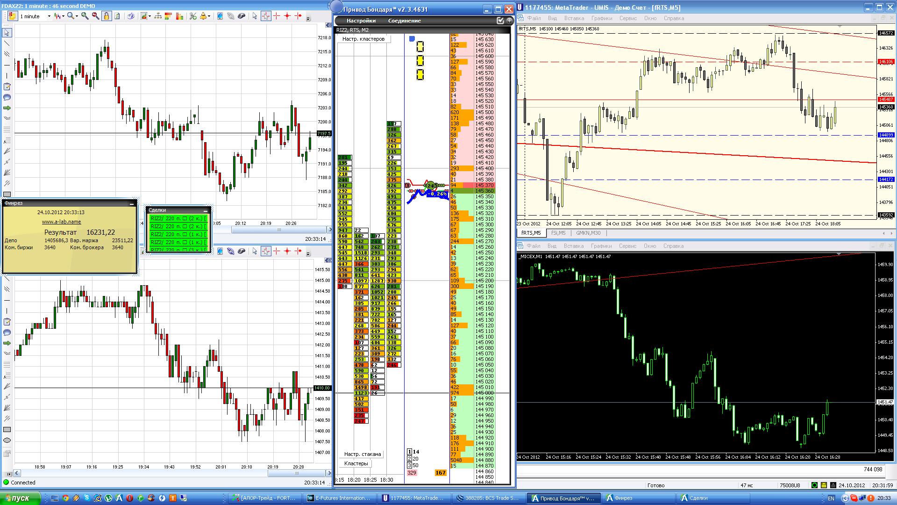Click the plus icon in Привод Бондаря header

(509, 21)
